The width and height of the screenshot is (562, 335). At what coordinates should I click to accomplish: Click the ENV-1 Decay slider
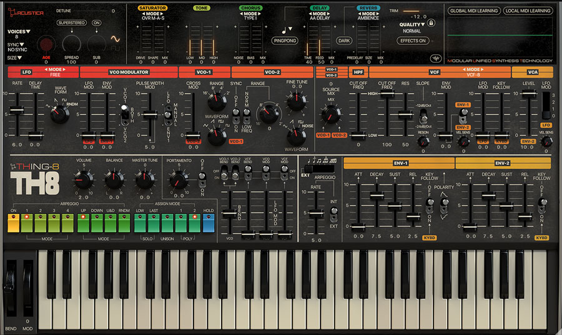click(x=377, y=196)
